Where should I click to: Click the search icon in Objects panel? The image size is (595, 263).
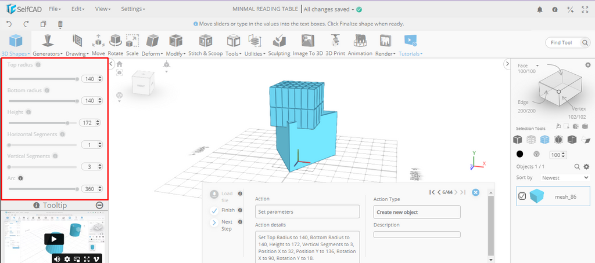point(577,166)
